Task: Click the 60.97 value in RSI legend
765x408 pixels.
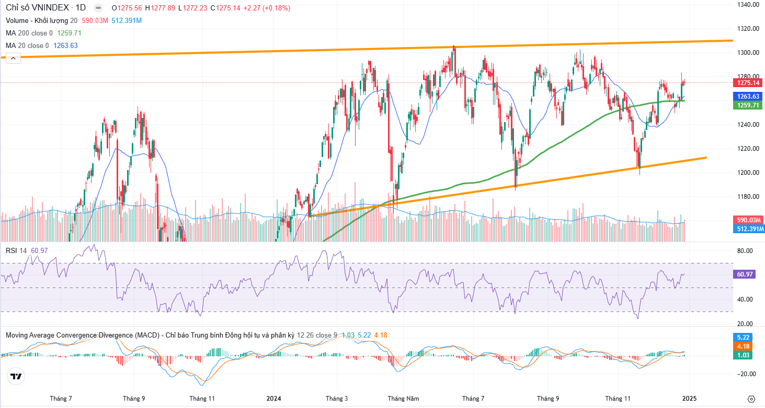Action: 39,250
